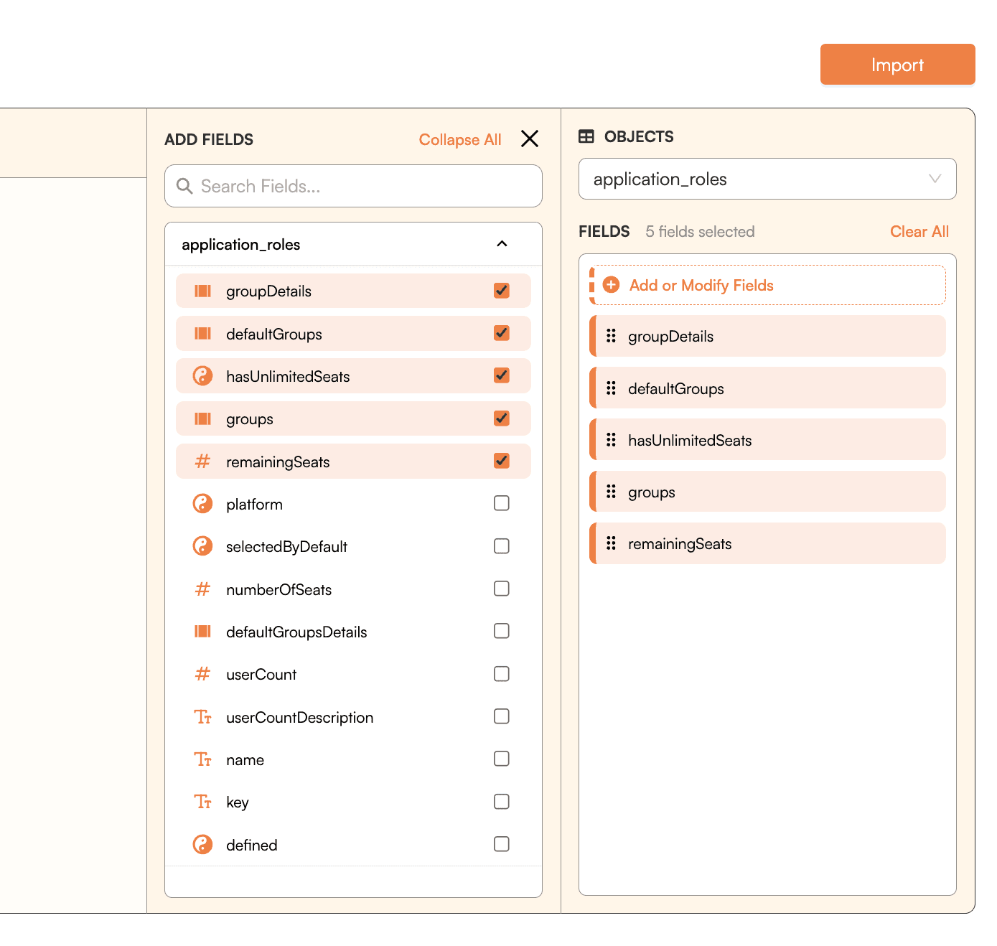Image resolution: width=997 pixels, height=946 pixels.
Task: Check the defaultGroupsDetails checkbox
Action: [502, 631]
